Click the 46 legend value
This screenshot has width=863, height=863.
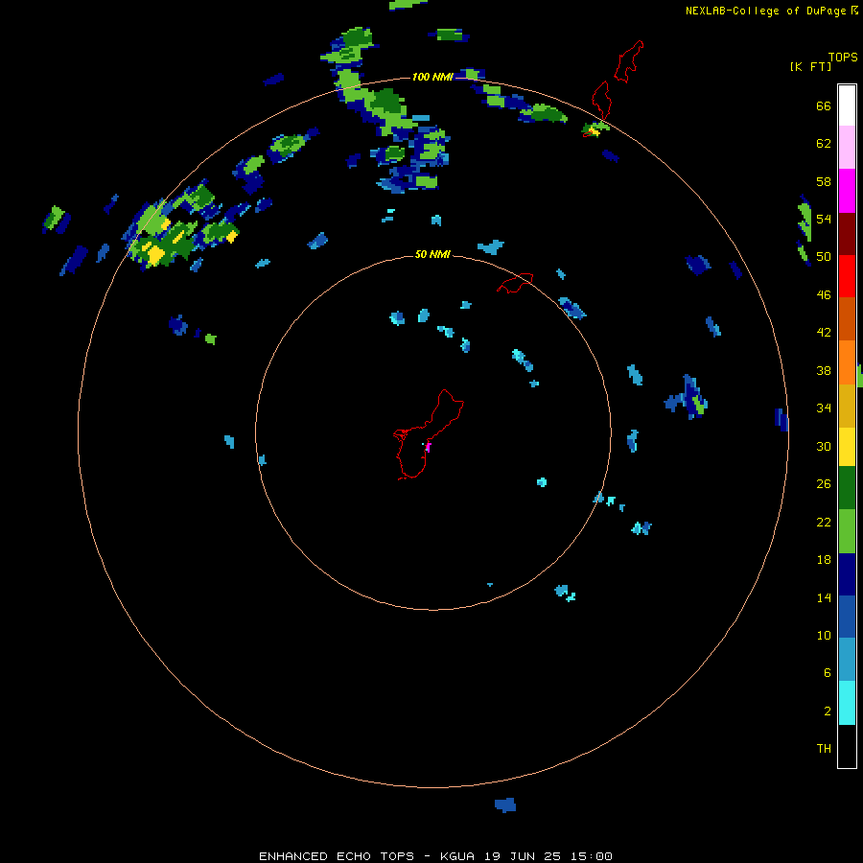tap(824, 294)
